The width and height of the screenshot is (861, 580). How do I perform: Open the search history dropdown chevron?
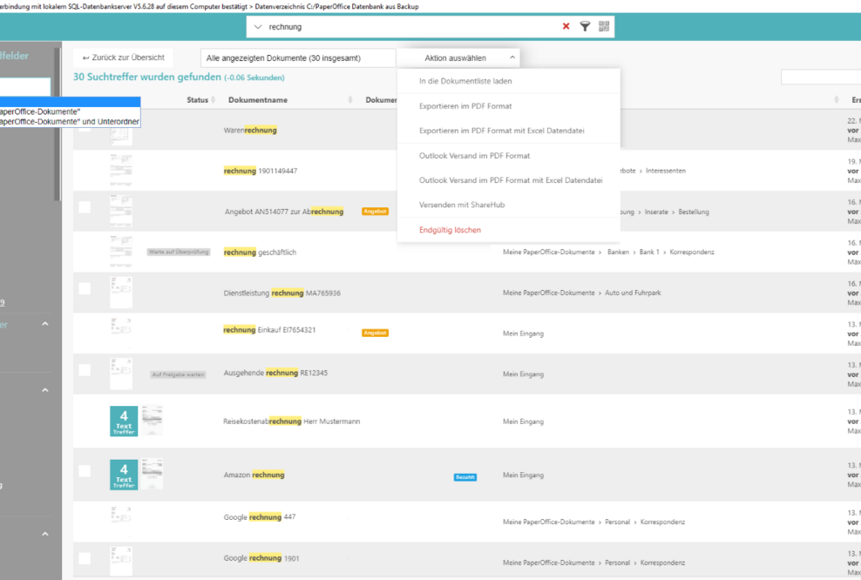[x=258, y=27]
